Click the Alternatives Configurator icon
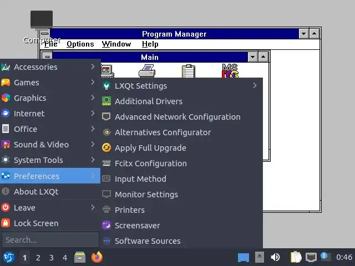This screenshot has height=266, width=355. [107, 132]
